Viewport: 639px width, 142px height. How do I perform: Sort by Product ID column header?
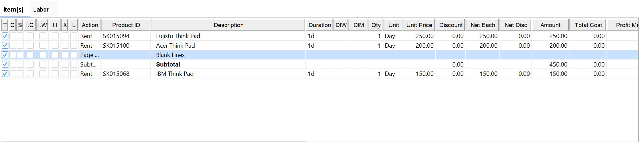(x=126, y=25)
